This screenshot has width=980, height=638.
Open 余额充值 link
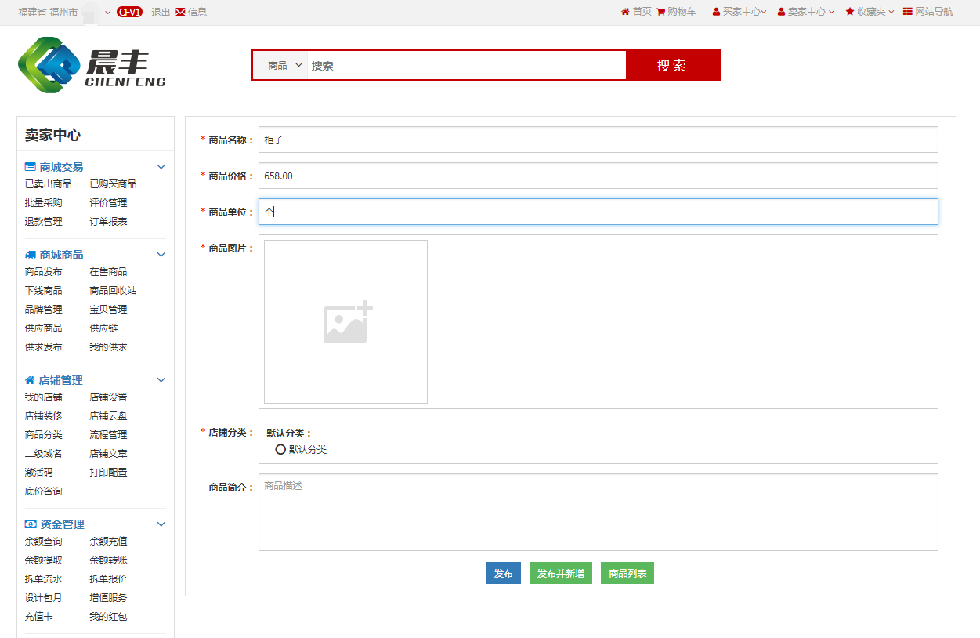pyautogui.click(x=108, y=542)
